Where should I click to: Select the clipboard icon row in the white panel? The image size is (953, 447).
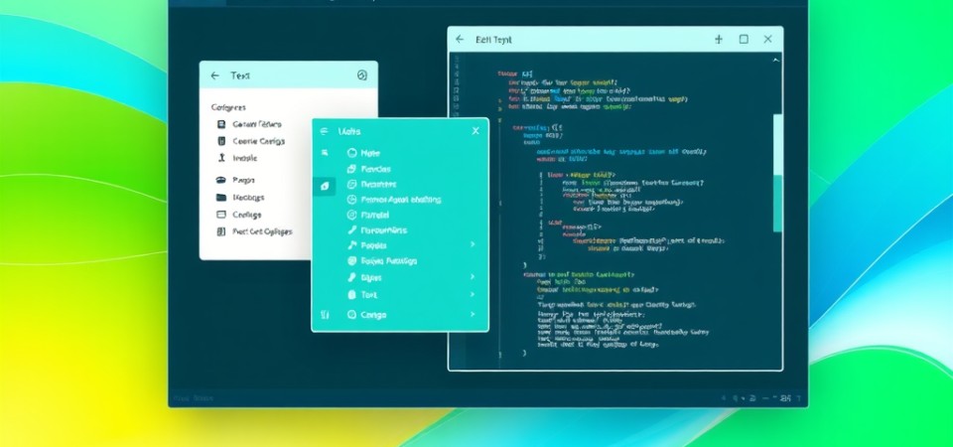tap(250, 141)
